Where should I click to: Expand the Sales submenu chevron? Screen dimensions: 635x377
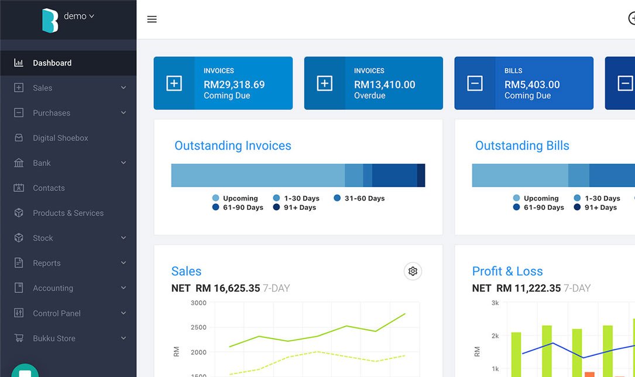pyautogui.click(x=123, y=88)
